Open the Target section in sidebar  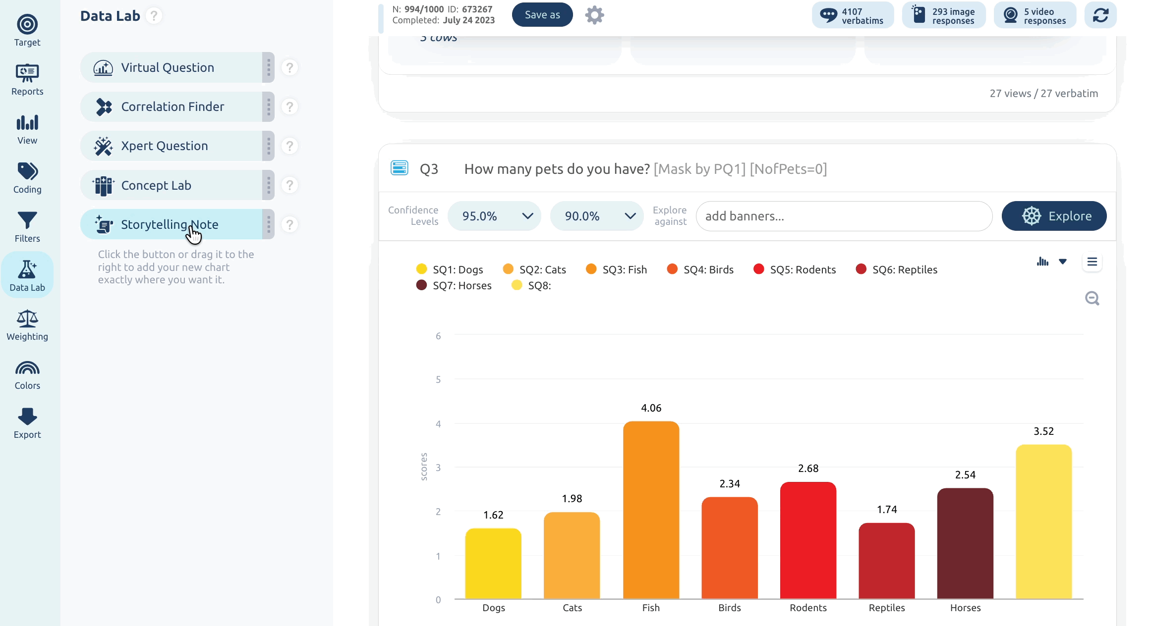[x=27, y=31]
